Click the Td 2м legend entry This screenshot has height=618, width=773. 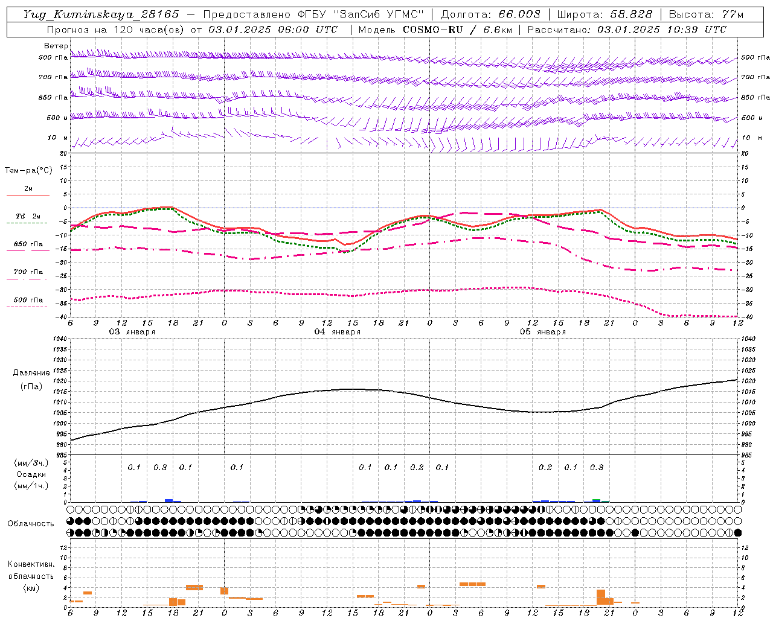tap(28, 216)
